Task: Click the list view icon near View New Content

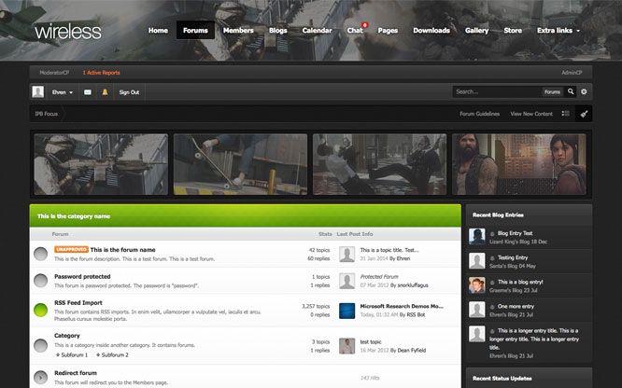Action: coord(566,114)
